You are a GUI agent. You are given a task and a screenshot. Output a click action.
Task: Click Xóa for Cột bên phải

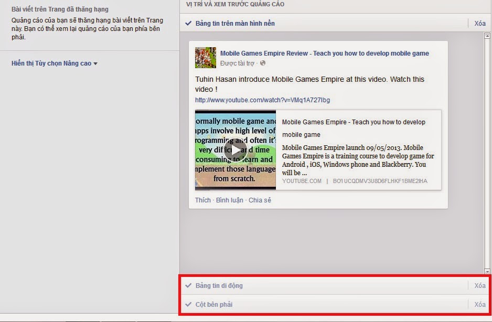pyautogui.click(x=480, y=304)
